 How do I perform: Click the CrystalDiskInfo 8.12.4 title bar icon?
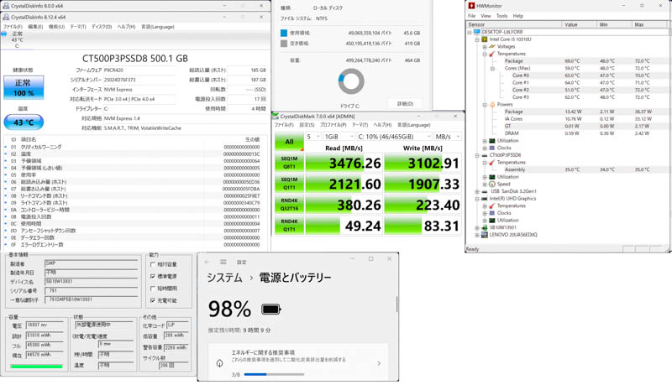[6, 17]
